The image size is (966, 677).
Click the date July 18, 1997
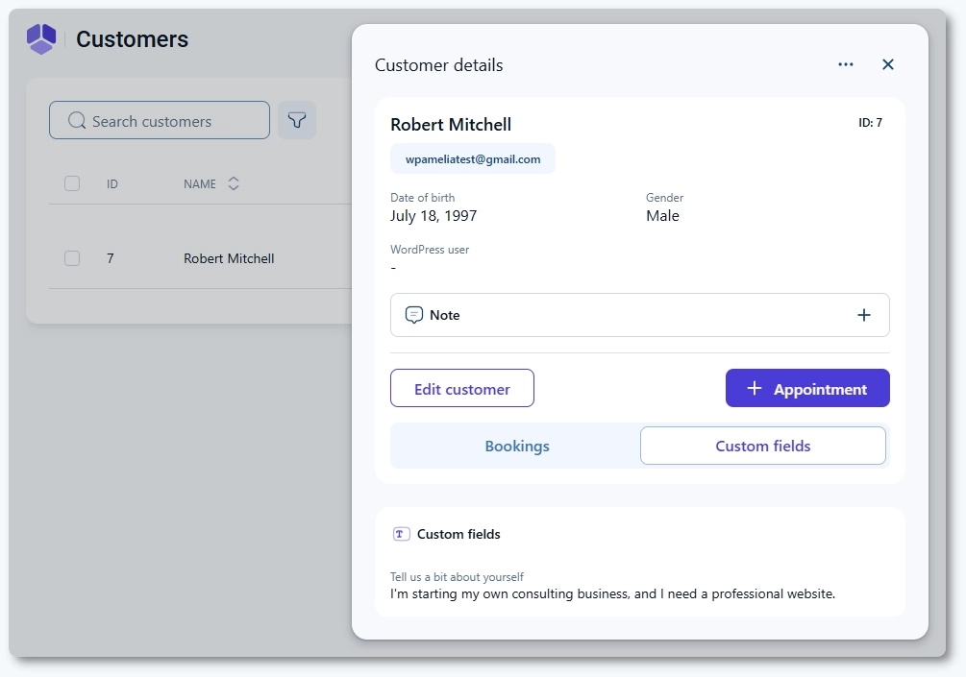click(433, 216)
